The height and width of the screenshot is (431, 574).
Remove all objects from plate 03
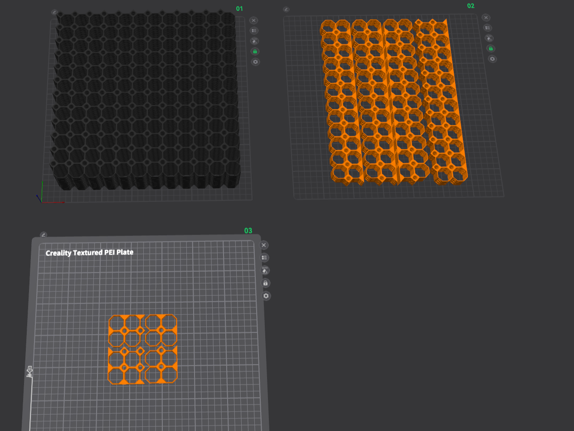point(264,245)
